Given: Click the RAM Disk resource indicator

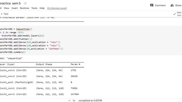Looking at the screenshot, I should [x=179, y=14].
